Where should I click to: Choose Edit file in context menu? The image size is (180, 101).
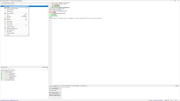pyautogui.click(x=17, y=18)
